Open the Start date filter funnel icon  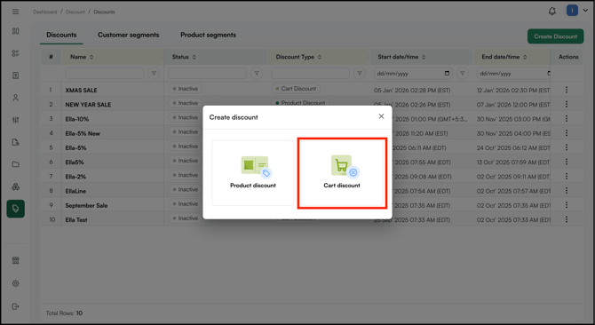[x=462, y=73]
